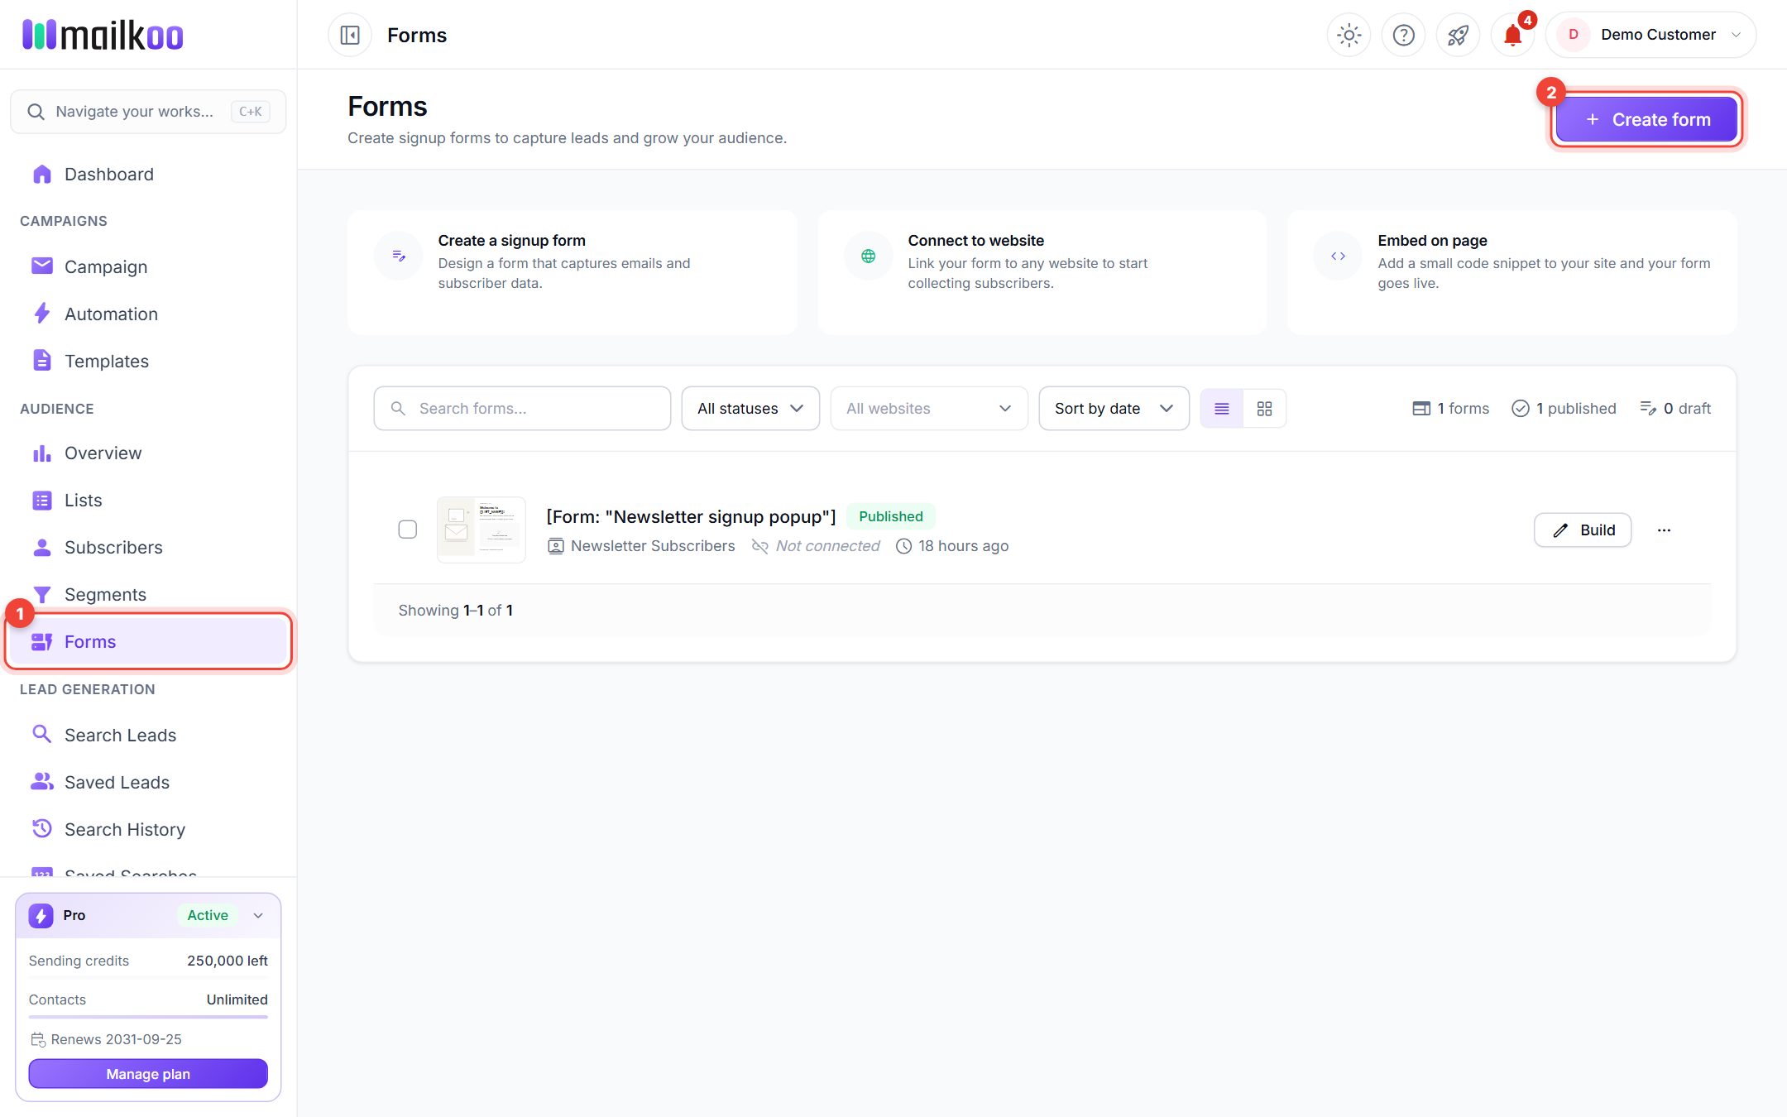Expand the Pro plan chevron
The width and height of the screenshot is (1787, 1117).
(258, 915)
